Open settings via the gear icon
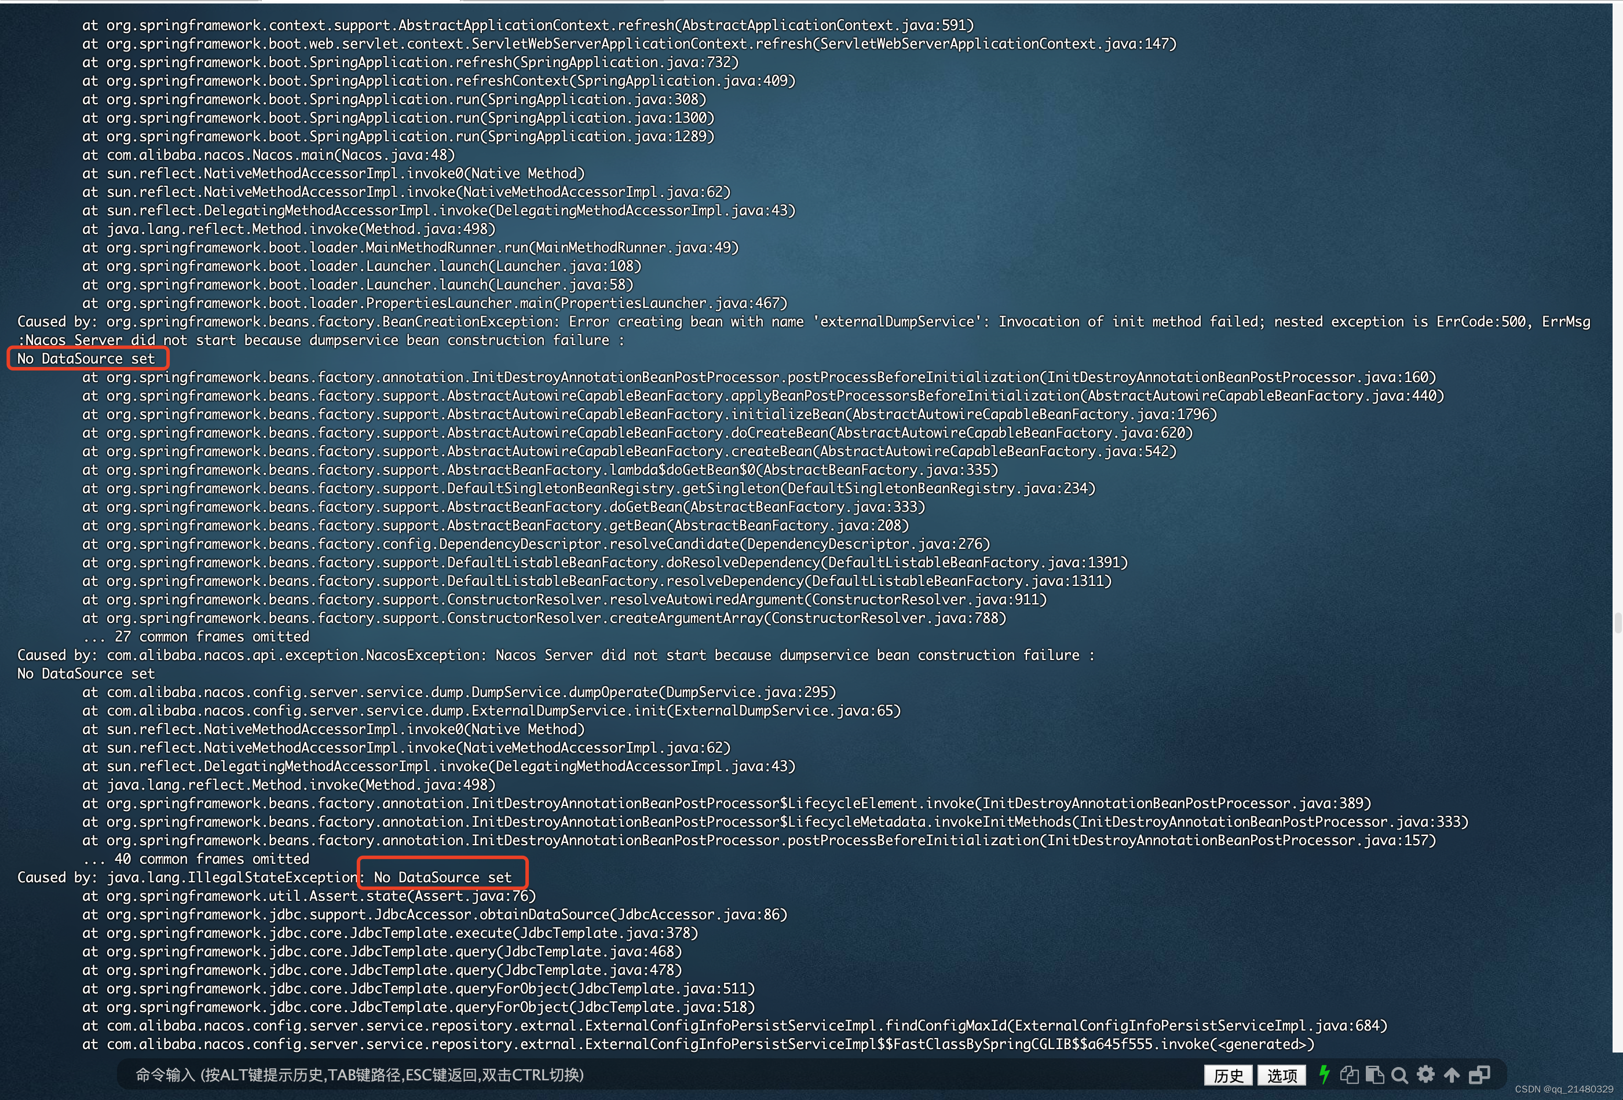This screenshot has height=1100, width=1623. coord(1425,1075)
